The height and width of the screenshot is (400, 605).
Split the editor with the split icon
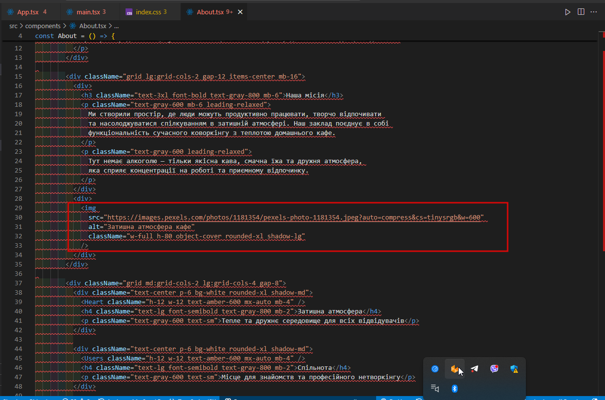581,12
